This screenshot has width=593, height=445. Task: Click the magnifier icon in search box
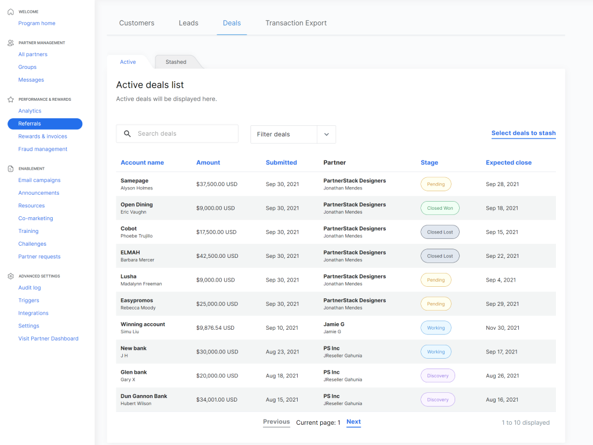[127, 134]
